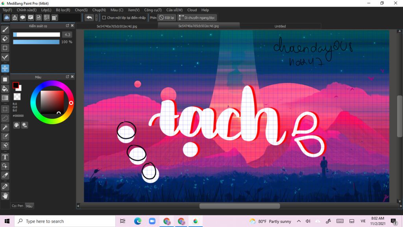Image resolution: width=403 pixels, height=227 pixels.
Task: Select the Select Pen tool
Action: tap(5, 136)
